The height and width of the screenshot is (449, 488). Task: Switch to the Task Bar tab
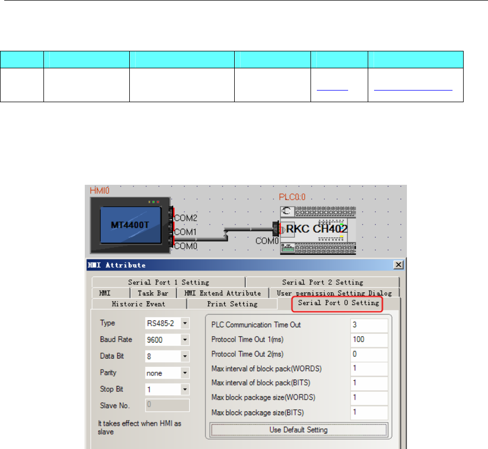[153, 293]
